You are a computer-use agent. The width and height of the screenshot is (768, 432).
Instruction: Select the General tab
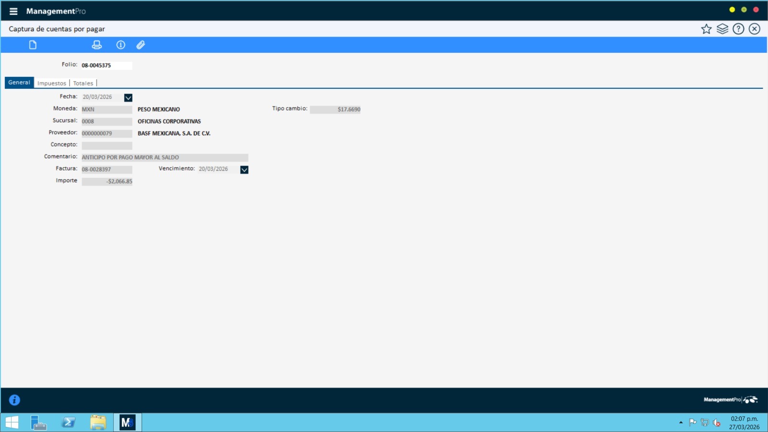[x=19, y=83]
